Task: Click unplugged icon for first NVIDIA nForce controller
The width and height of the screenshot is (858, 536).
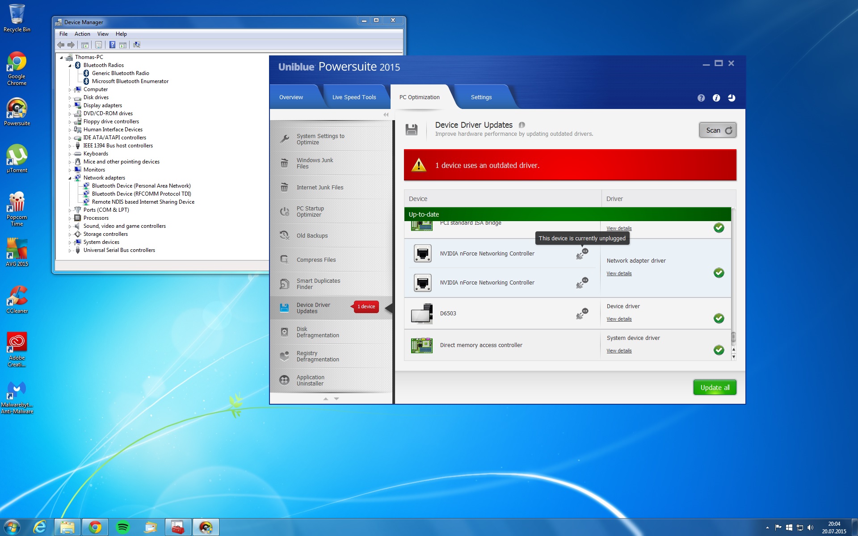Action: point(582,254)
